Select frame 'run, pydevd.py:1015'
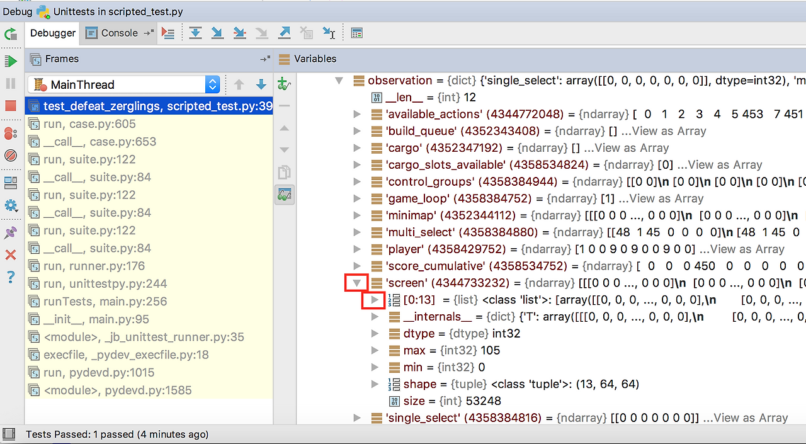 [x=149, y=372]
